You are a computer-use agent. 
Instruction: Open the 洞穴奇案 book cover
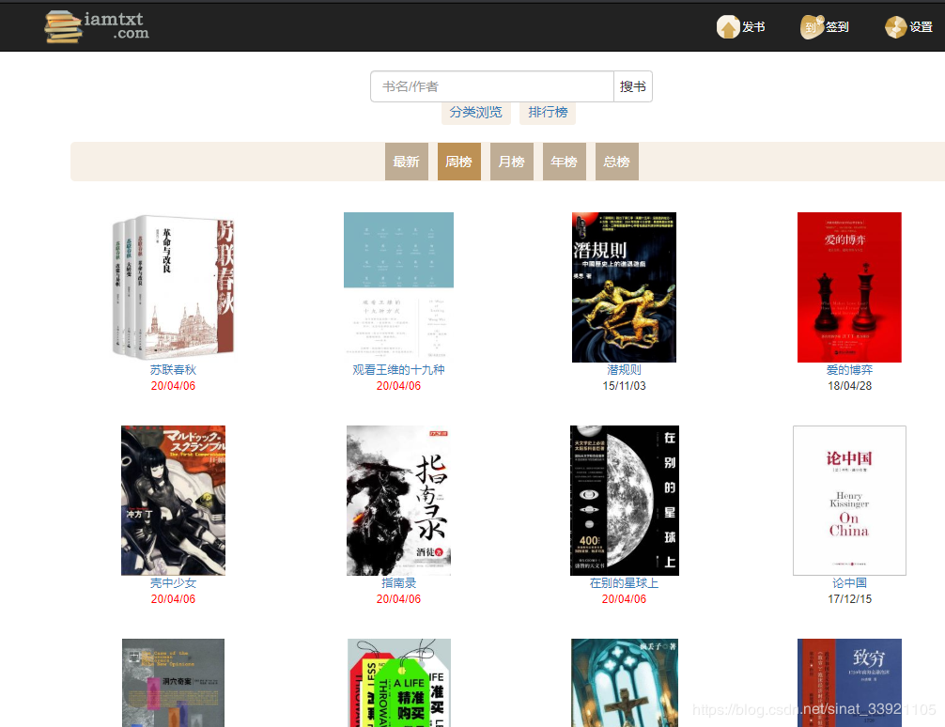tap(173, 683)
